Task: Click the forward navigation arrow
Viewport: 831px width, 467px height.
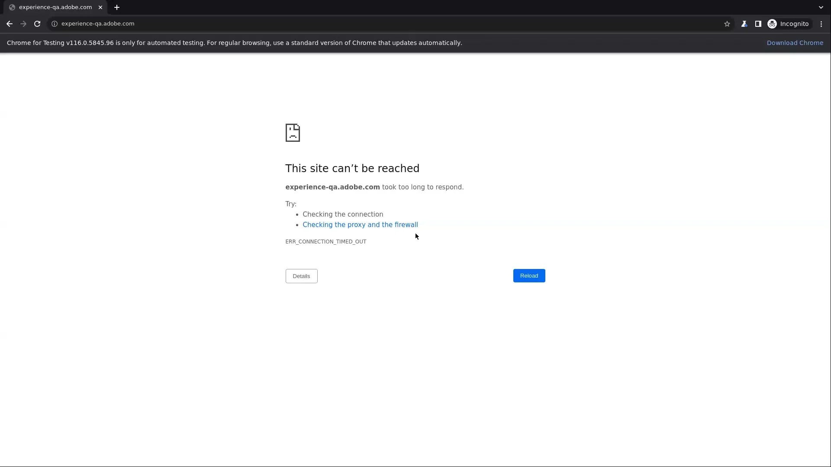Action: pyautogui.click(x=23, y=24)
